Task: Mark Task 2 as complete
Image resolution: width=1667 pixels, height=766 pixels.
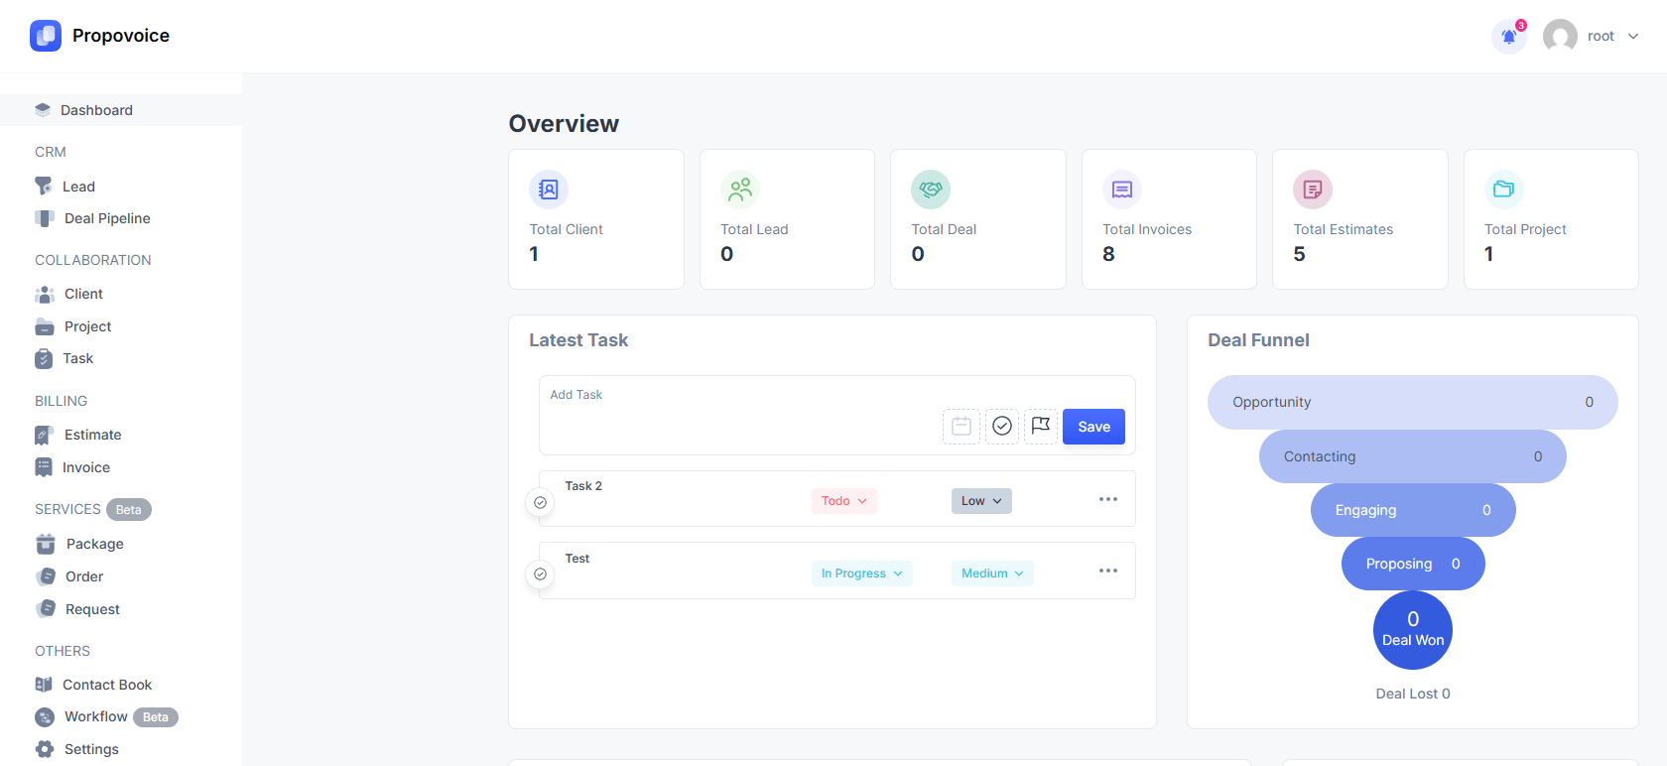Action: pyautogui.click(x=540, y=503)
